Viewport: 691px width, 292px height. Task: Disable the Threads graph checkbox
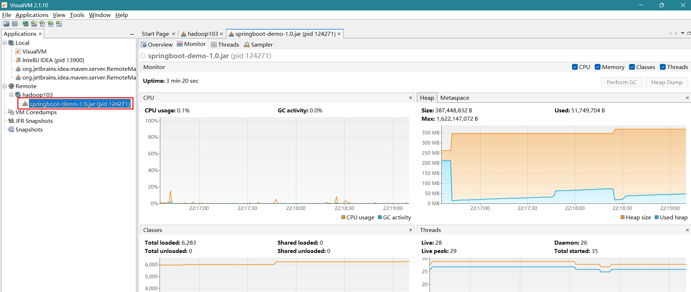coord(663,67)
